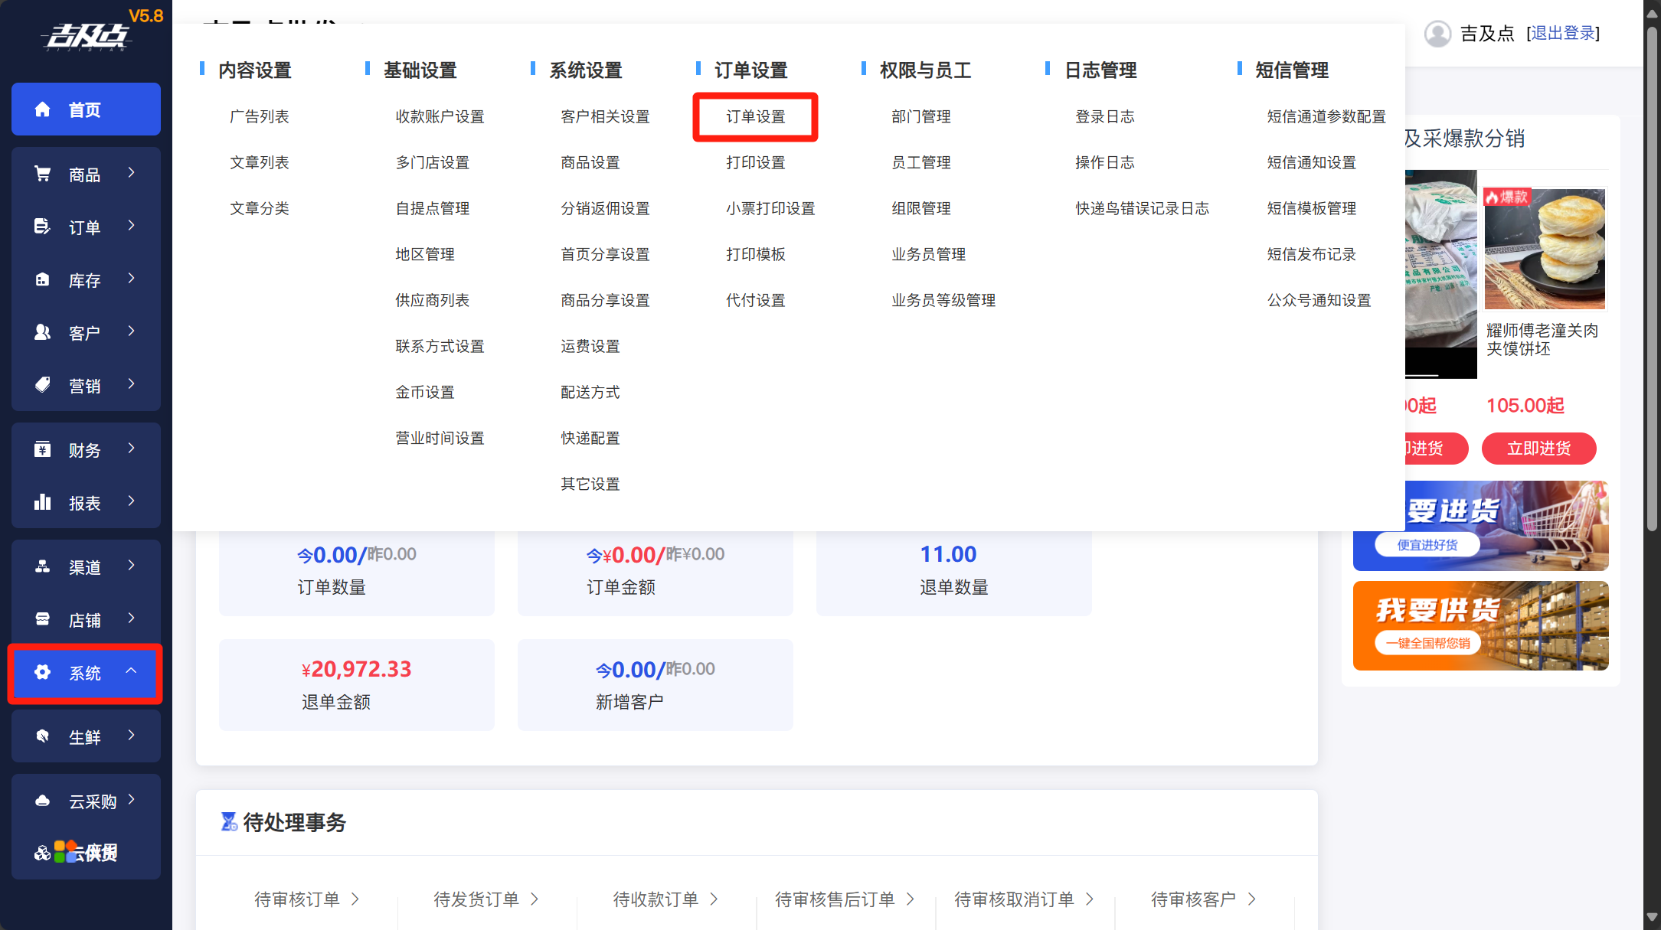Click the 营销 marketing tag icon
Viewport: 1661px width, 930px height.
(43, 385)
